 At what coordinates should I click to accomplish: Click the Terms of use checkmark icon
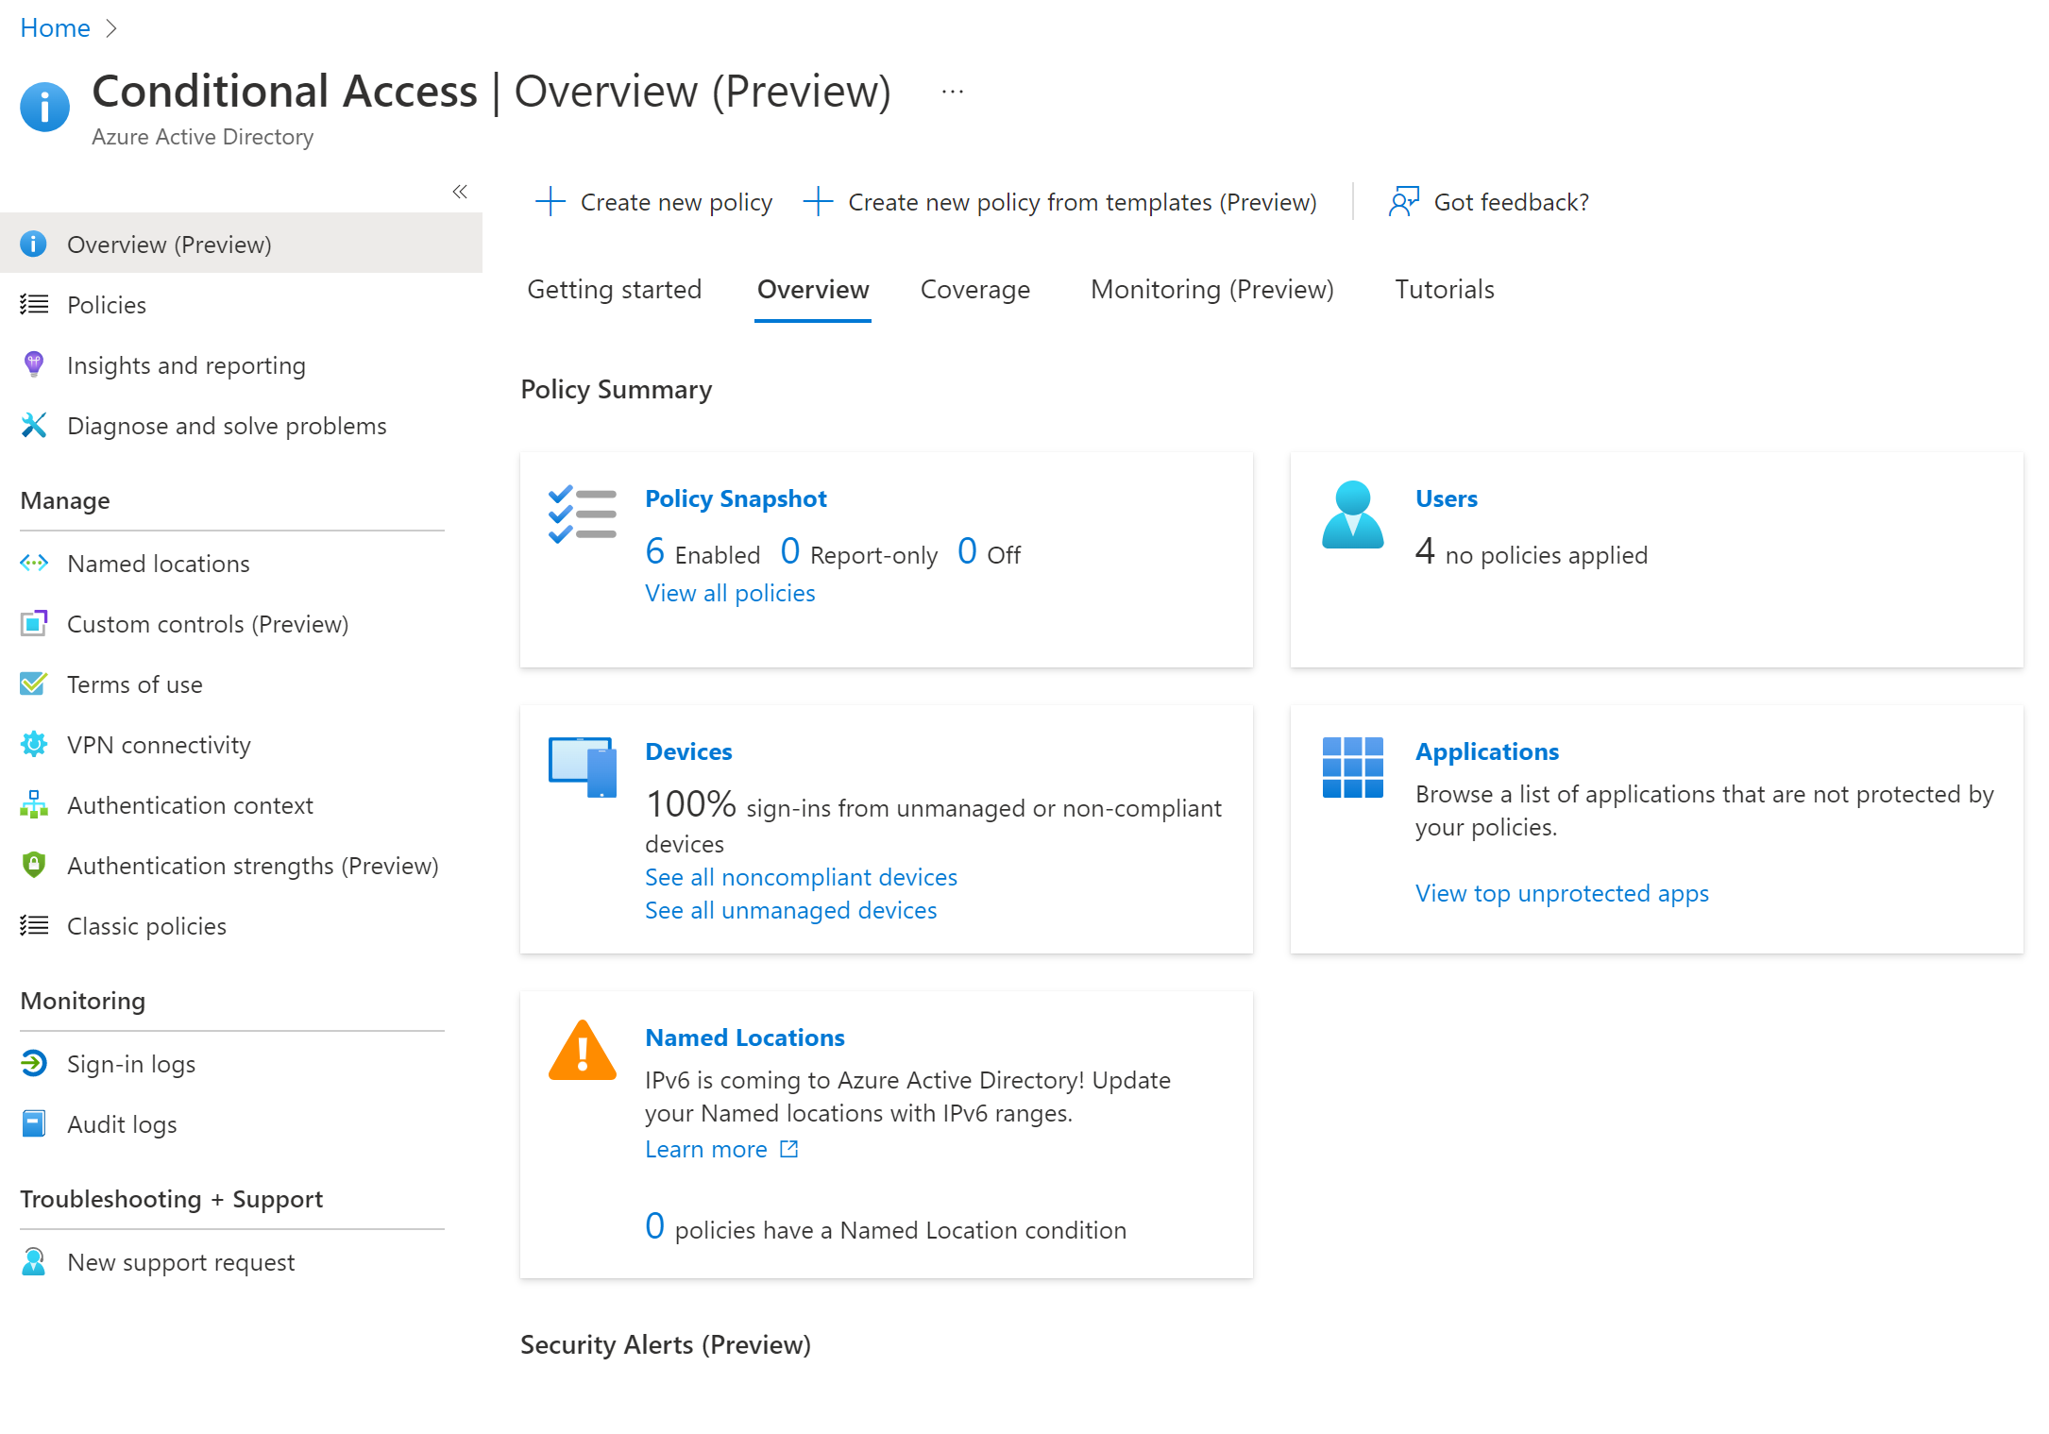point(34,684)
